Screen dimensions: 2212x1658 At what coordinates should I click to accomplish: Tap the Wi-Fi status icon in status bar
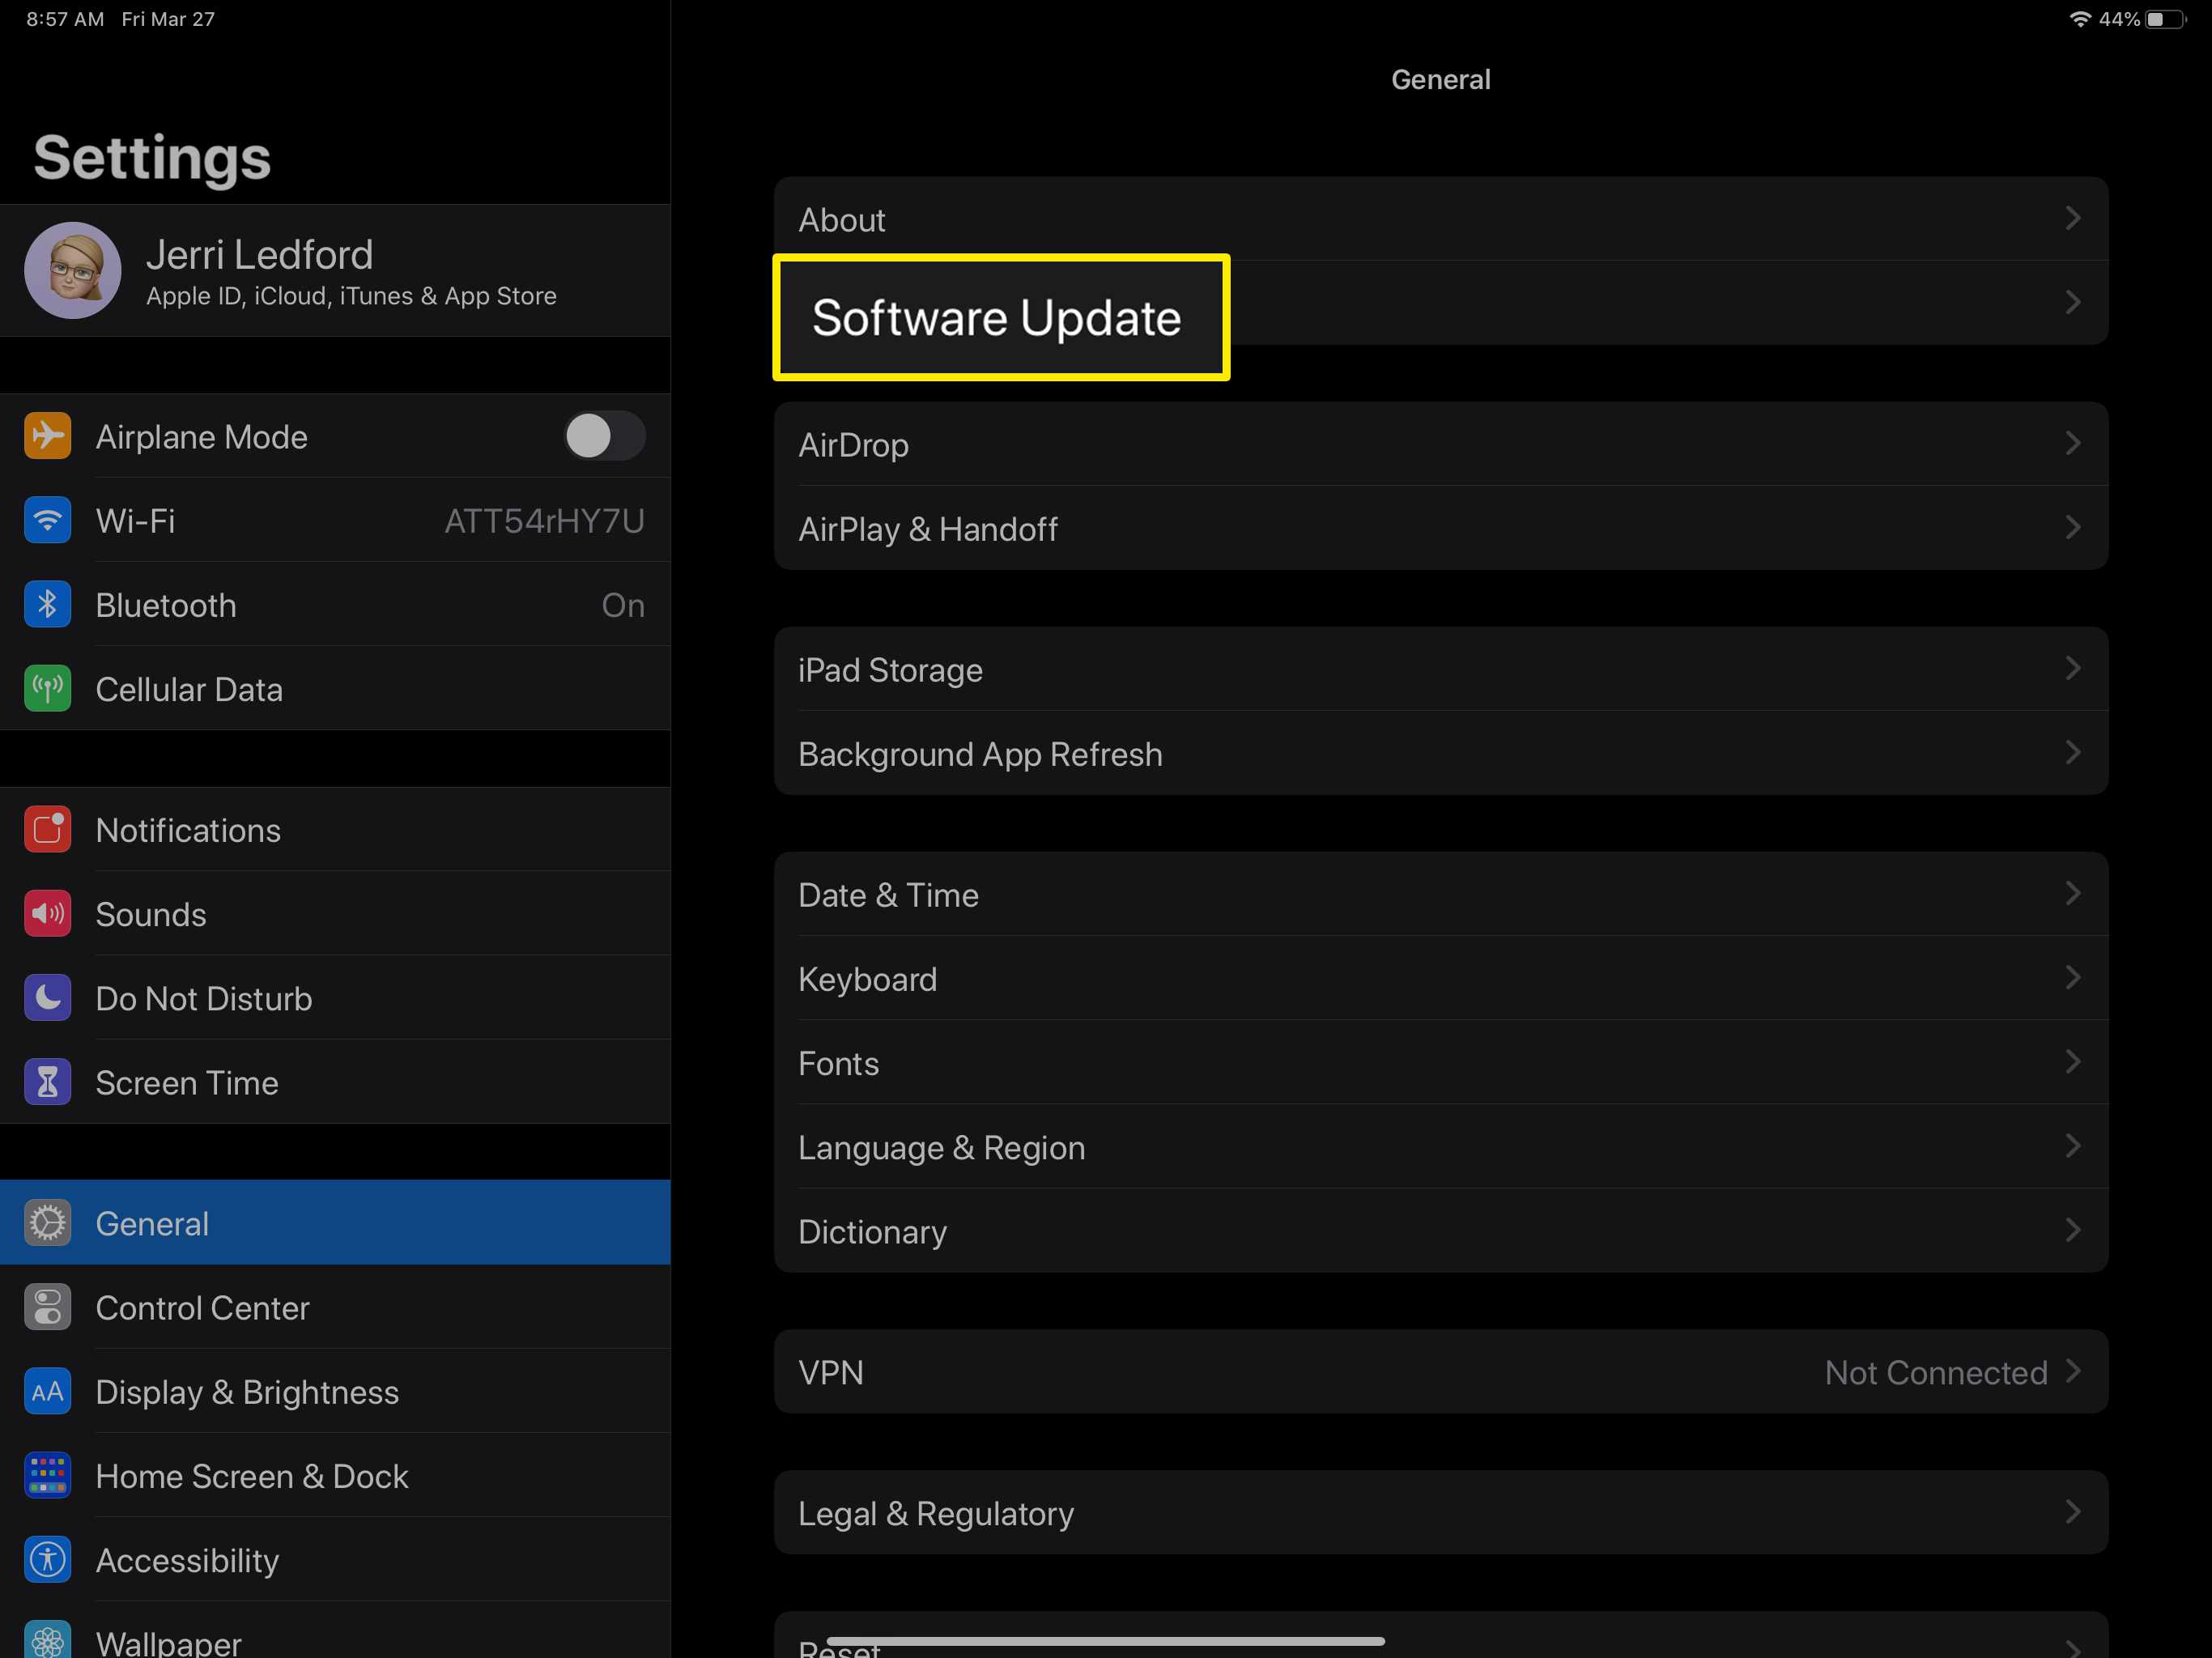pyautogui.click(x=2080, y=19)
